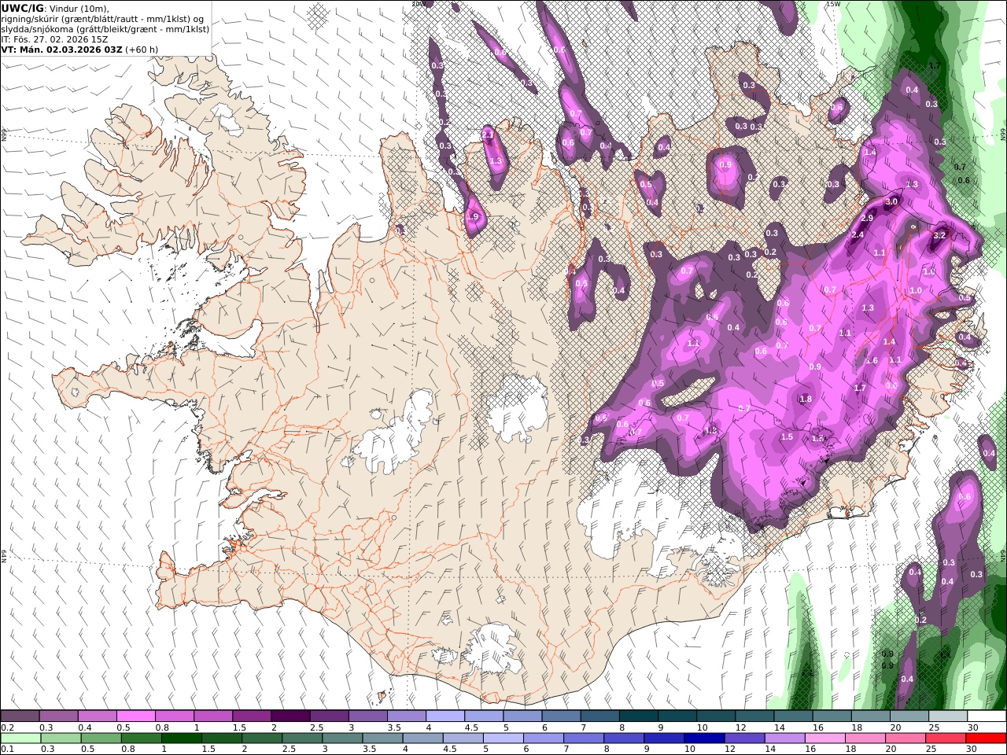Pick the upper legend swatch between 12 and 14
The height and width of the screenshot is (755, 1007).
tap(754, 716)
